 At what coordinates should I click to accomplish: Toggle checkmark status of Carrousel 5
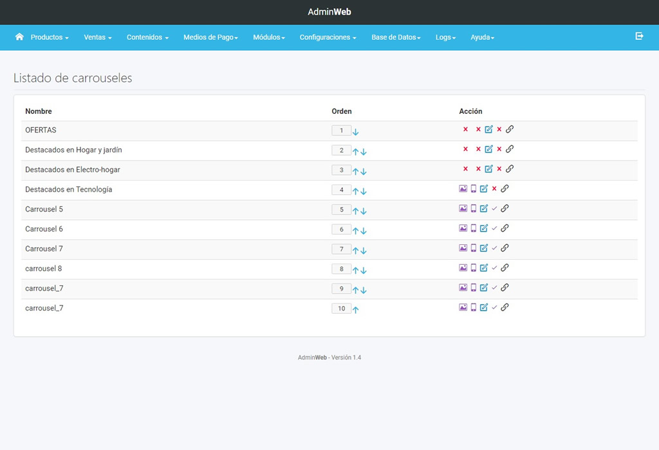tap(494, 209)
